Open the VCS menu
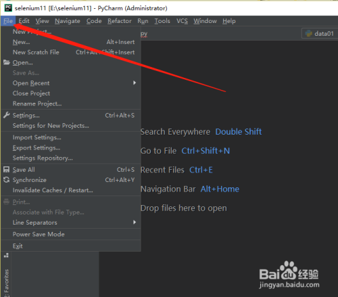 (182, 21)
